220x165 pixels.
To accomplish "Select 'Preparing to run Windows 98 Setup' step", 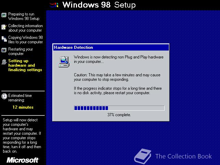I will (x=24, y=16).
